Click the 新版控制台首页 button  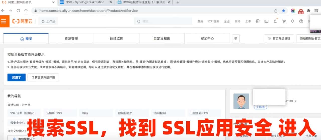tap(309, 38)
